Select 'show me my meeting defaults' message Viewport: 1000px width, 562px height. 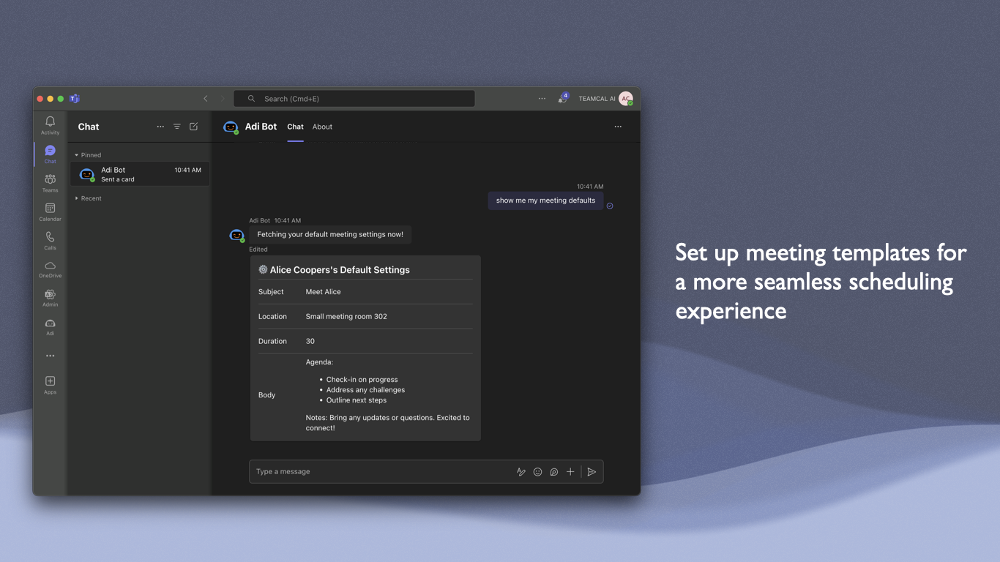point(545,201)
